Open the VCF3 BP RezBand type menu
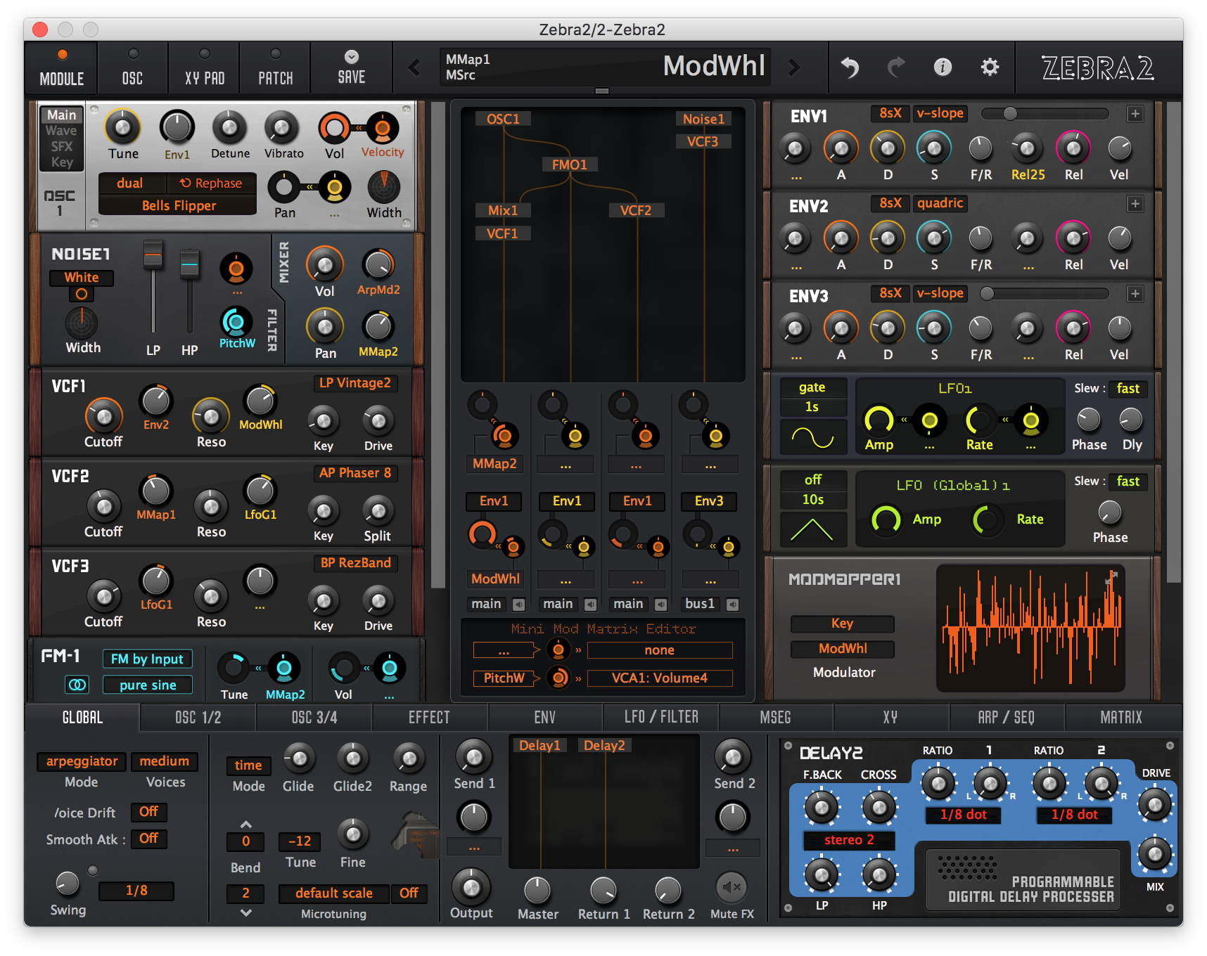The width and height of the screenshot is (1207, 956). 355,563
